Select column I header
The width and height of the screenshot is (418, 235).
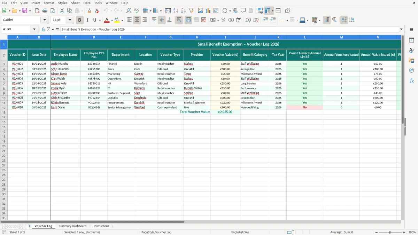point(225,37)
